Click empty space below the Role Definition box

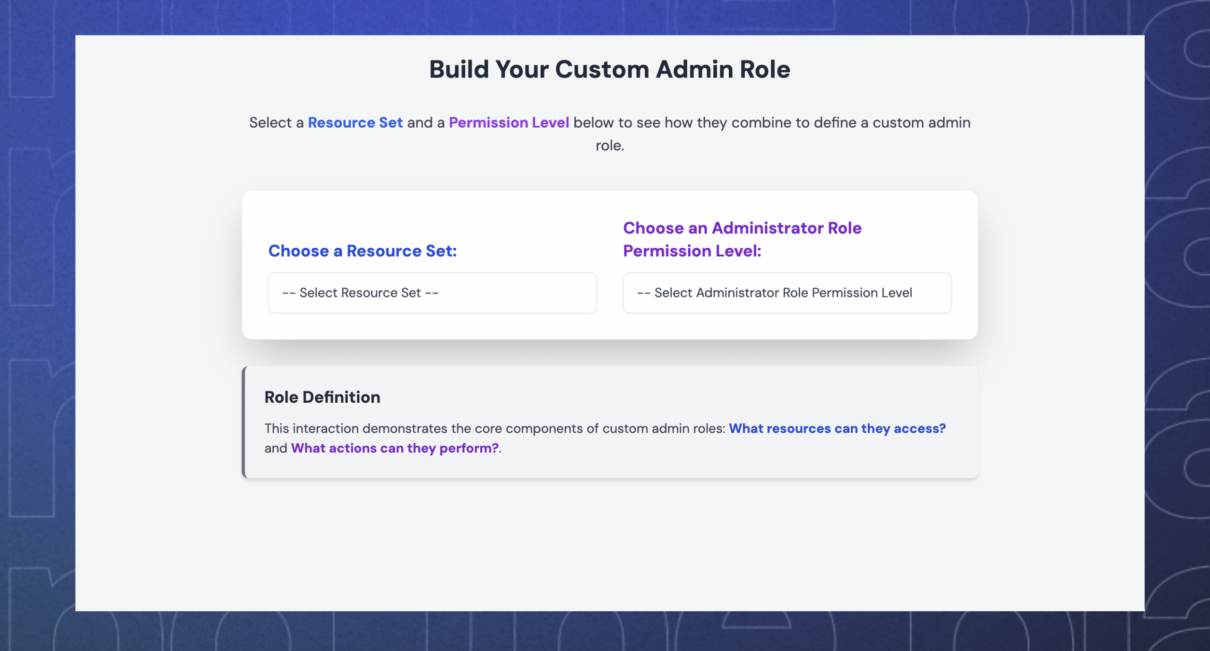(x=609, y=544)
